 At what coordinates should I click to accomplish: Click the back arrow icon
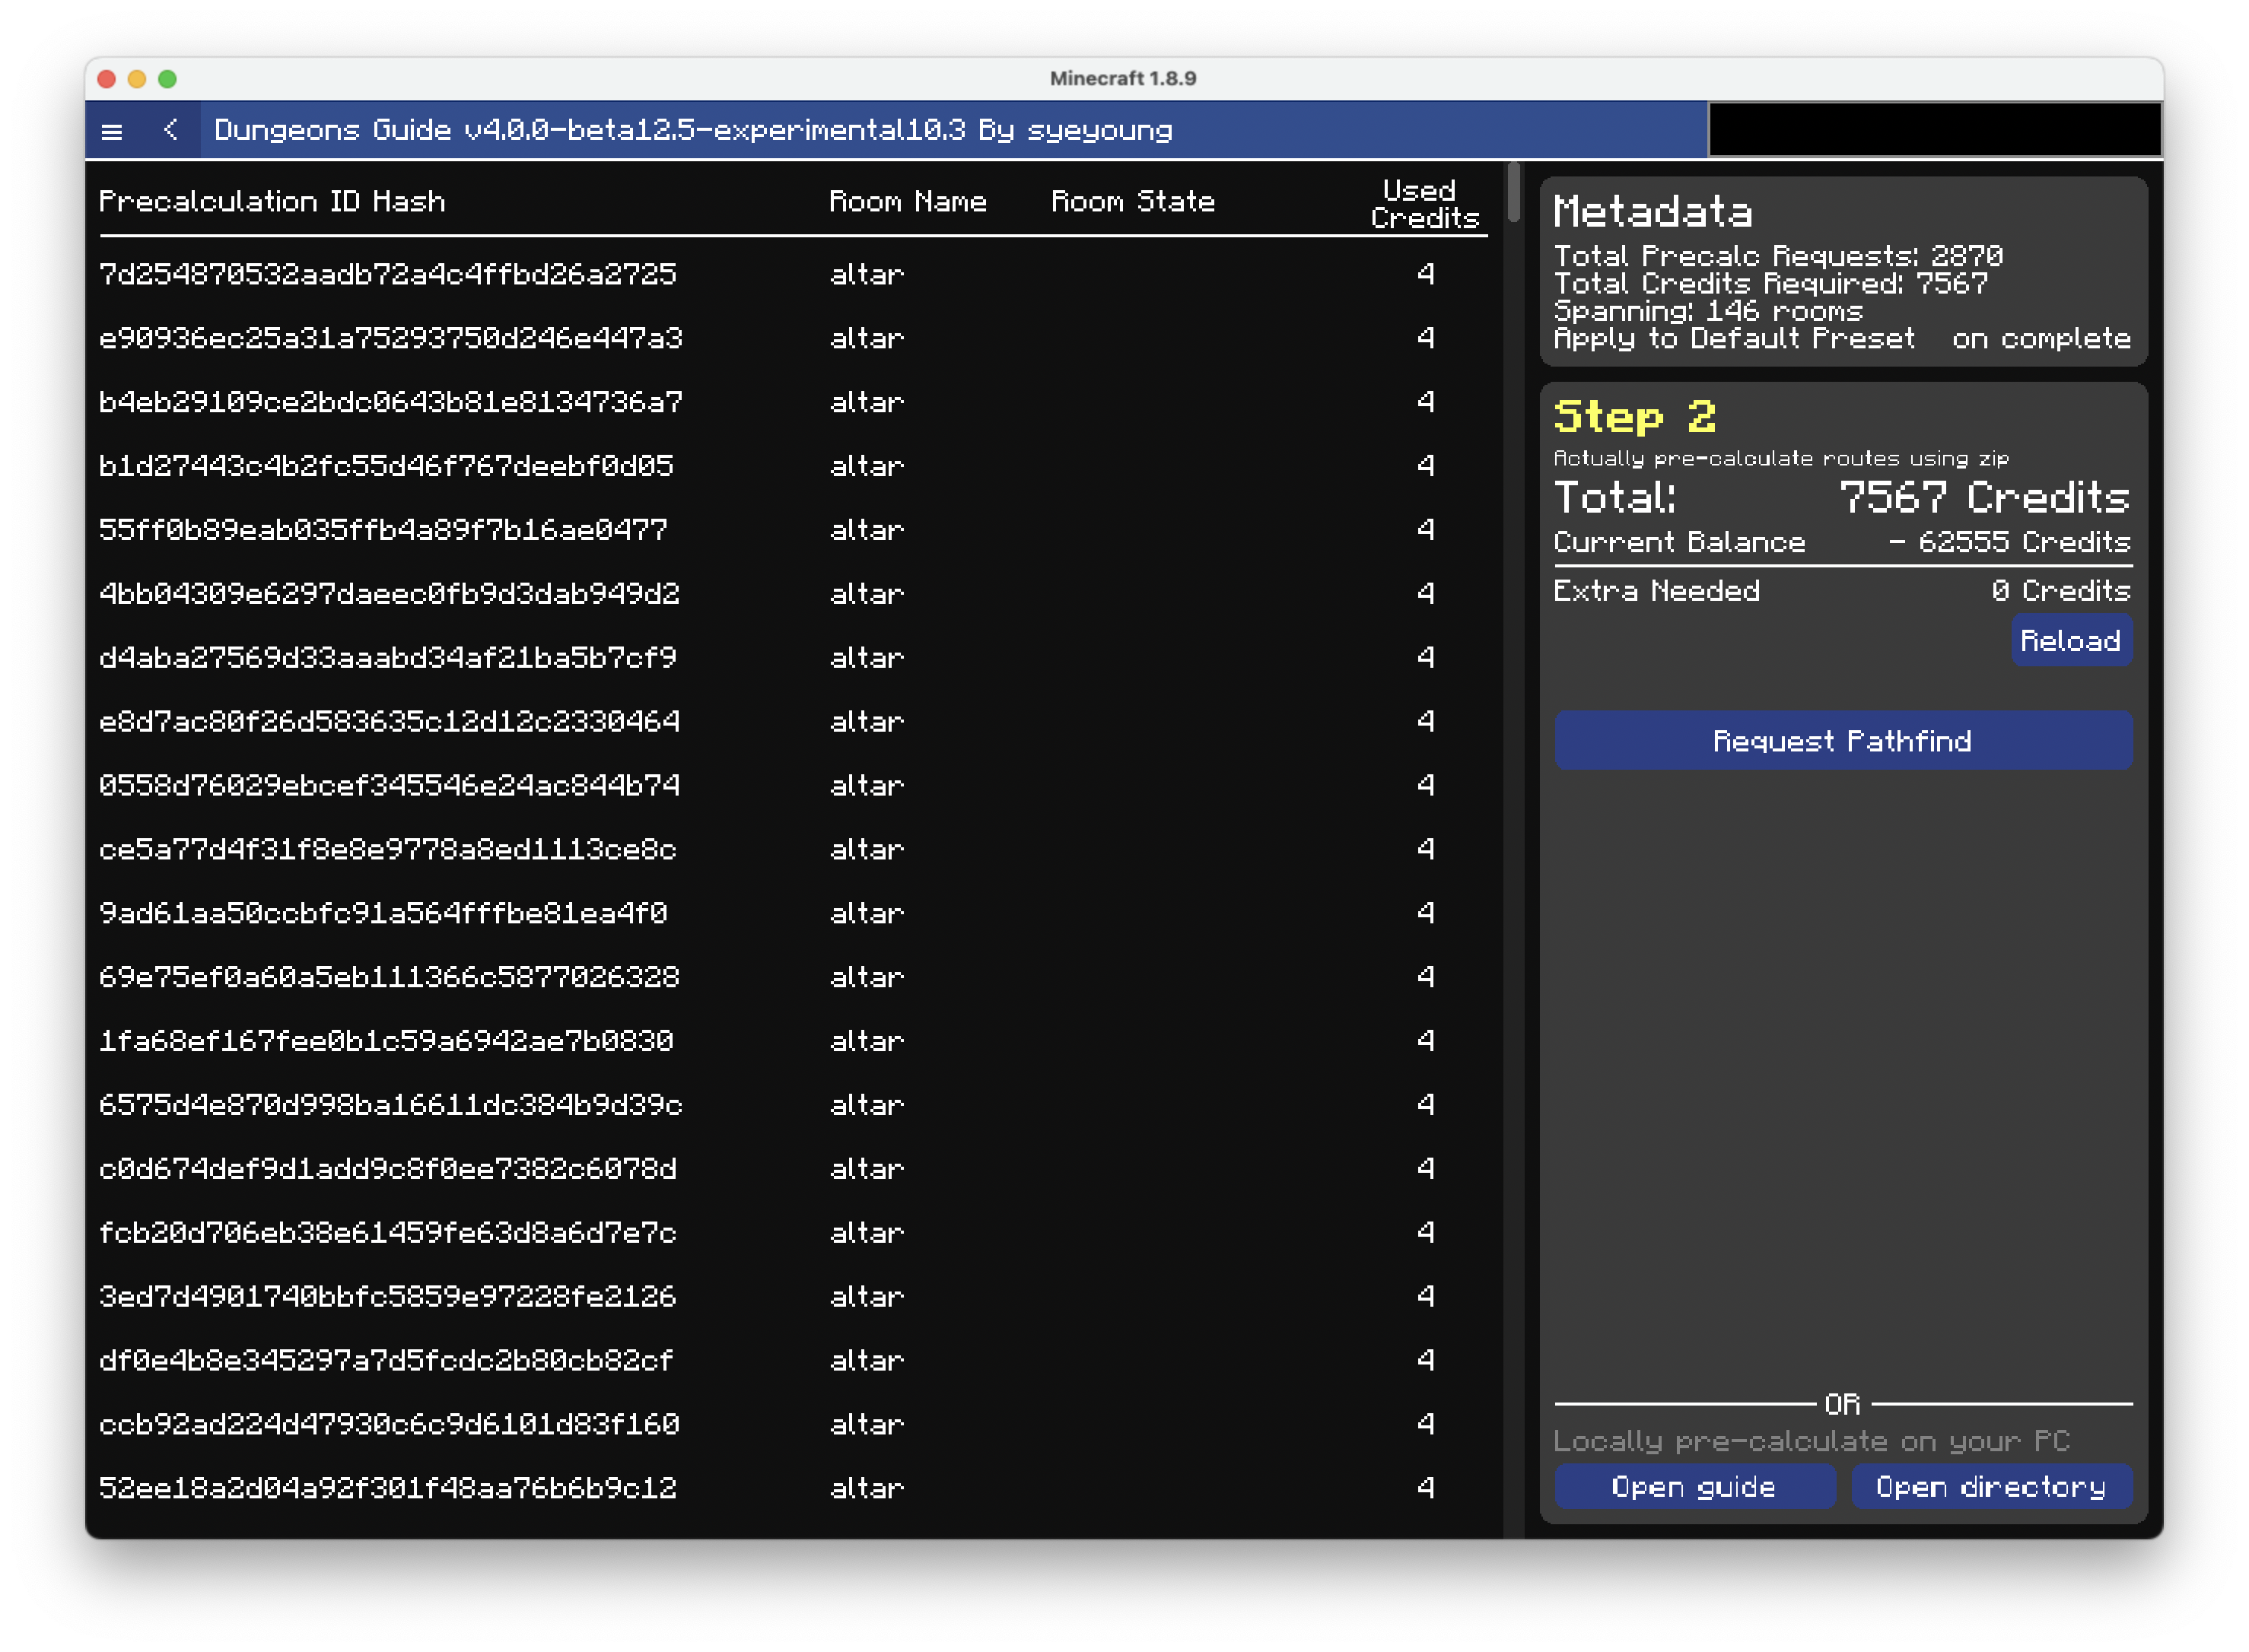(171, 130)
